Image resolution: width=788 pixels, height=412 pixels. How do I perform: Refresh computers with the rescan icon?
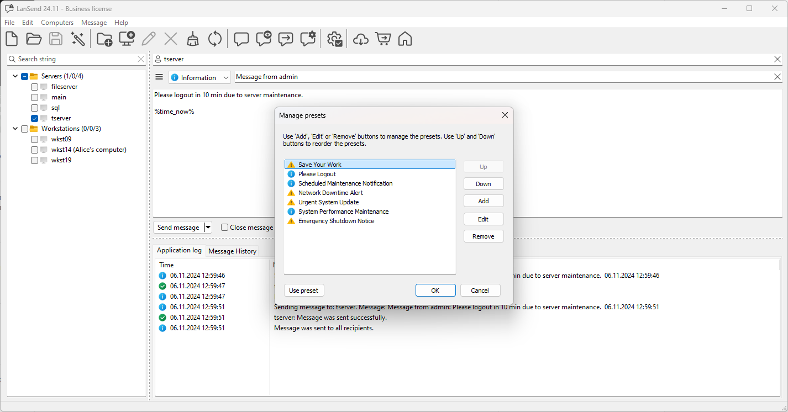214,39
